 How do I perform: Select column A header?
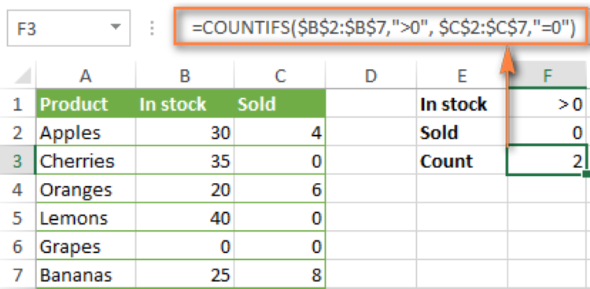(x=86, y=76)
